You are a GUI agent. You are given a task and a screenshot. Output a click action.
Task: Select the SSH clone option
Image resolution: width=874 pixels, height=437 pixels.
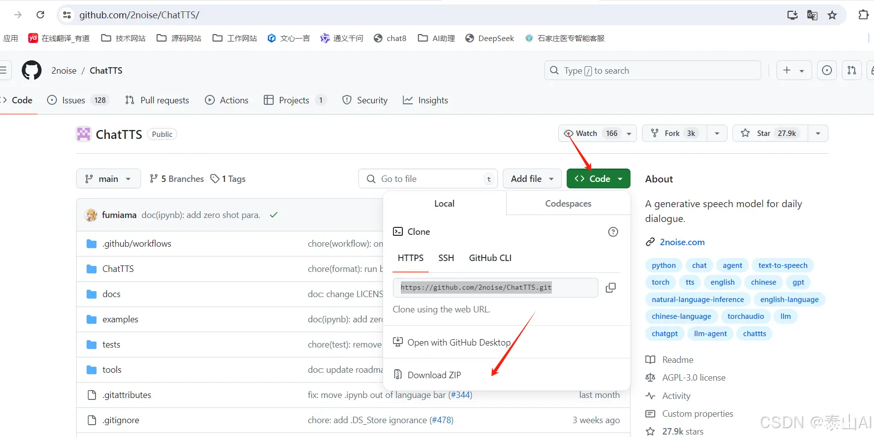tap(446, 258)
